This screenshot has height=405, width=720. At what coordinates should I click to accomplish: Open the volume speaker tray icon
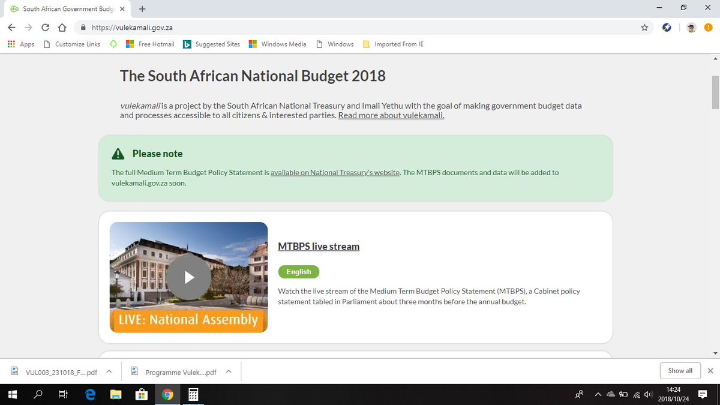click(648, 394)
